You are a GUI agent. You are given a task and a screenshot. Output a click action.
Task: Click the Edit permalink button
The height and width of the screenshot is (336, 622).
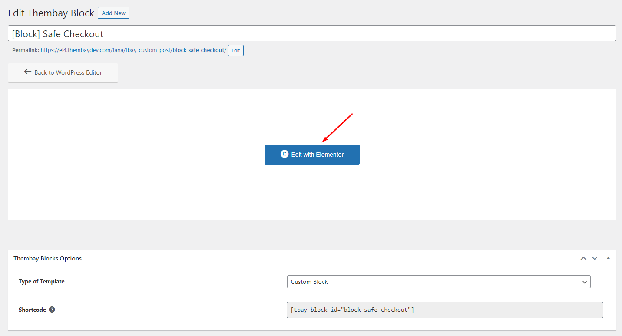click(x=236, y=50)
